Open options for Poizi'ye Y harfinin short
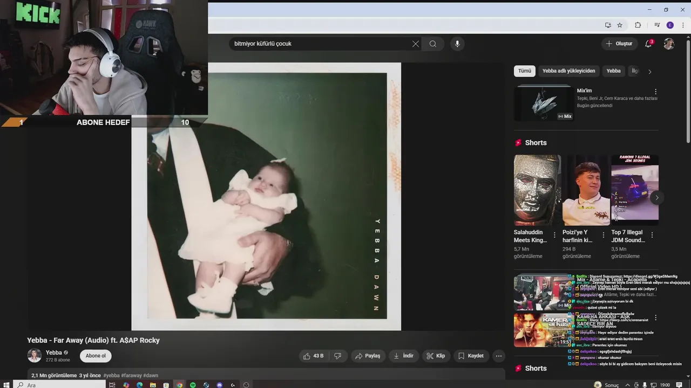Image resolution: width=691 pixels, height=388 pixels. (x=603, y=235)
